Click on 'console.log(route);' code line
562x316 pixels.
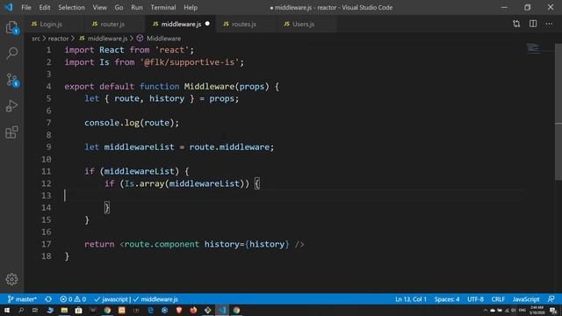[x=132, y=123]
